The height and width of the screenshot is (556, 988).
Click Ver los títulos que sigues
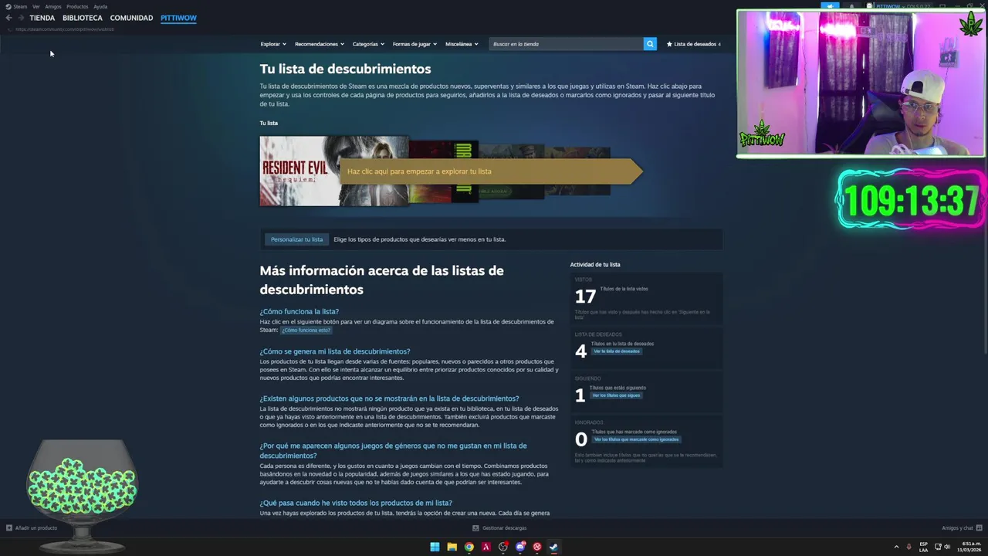click(616, 395)
